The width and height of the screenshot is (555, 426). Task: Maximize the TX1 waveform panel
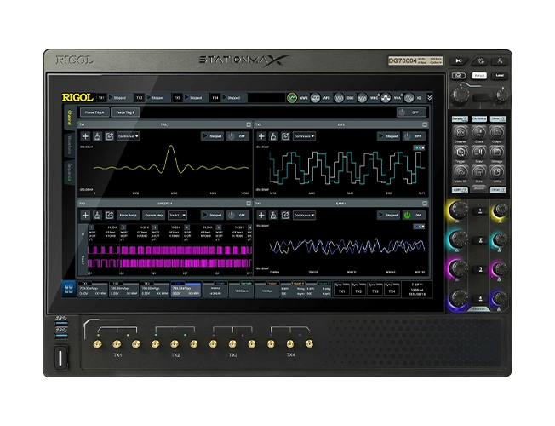[249, 124]
